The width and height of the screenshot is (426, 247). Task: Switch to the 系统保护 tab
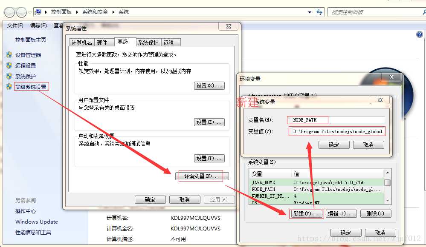[148, 43]
